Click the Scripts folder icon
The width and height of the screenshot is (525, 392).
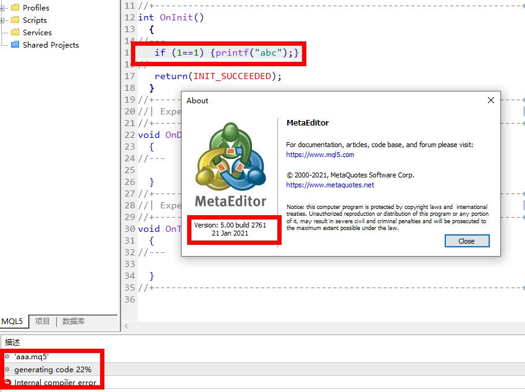[x=15, y=19]
